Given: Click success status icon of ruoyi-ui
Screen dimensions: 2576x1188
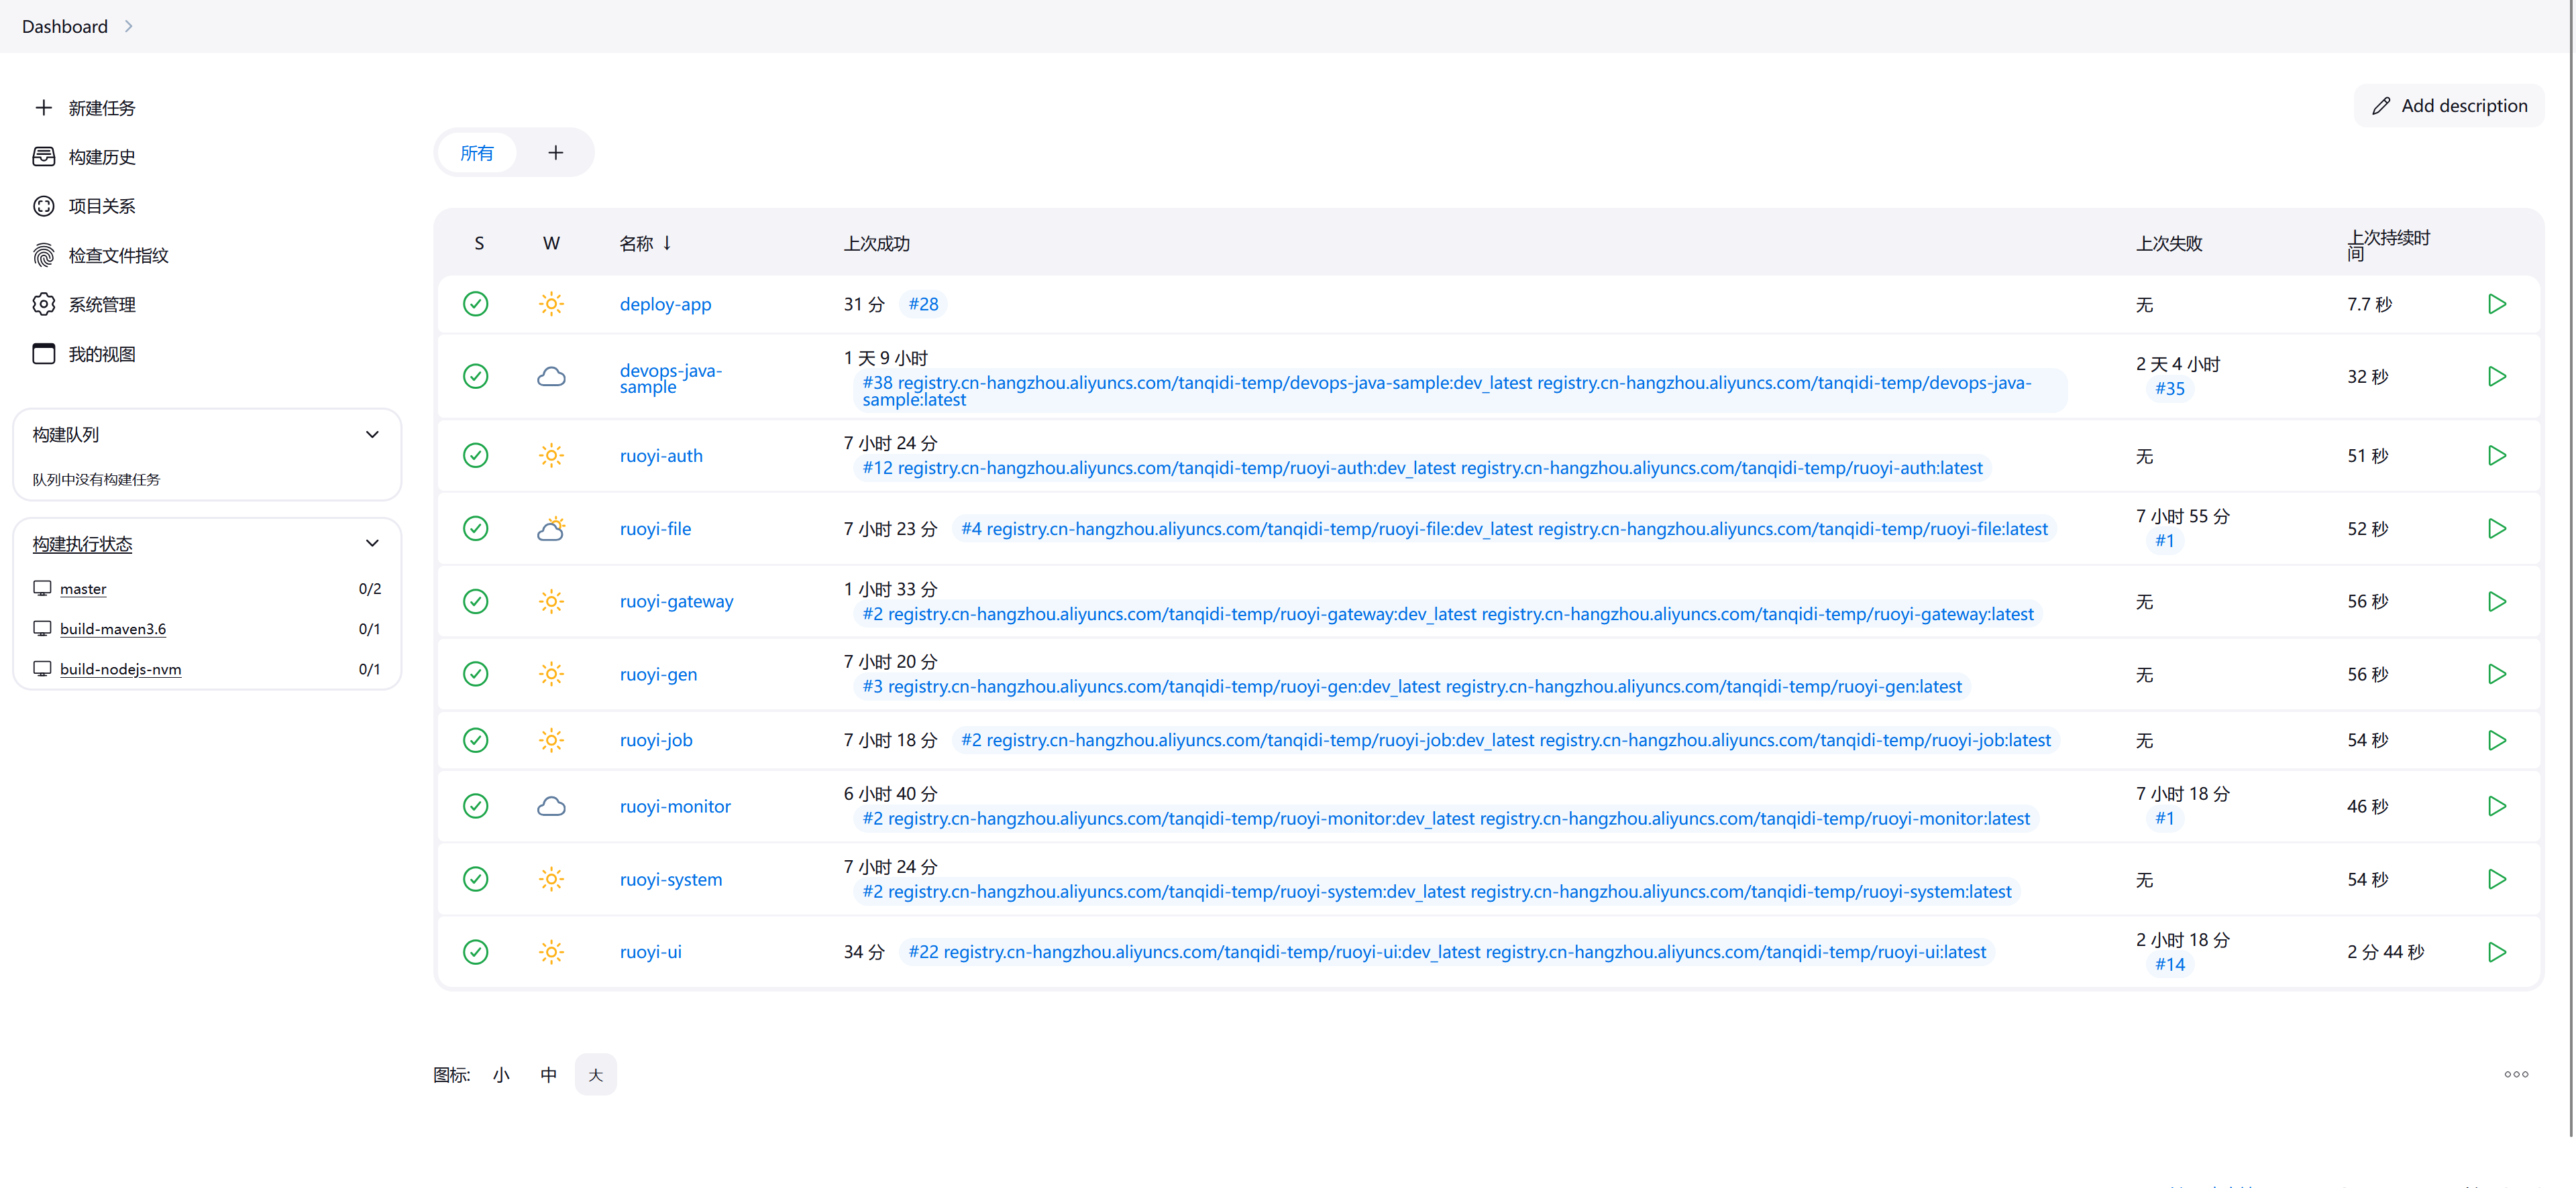Looking at the screenshot, I should coord(476,952).
